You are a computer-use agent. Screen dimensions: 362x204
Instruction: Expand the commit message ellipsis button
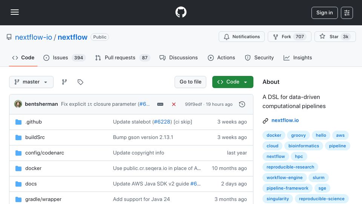[160, 104]
